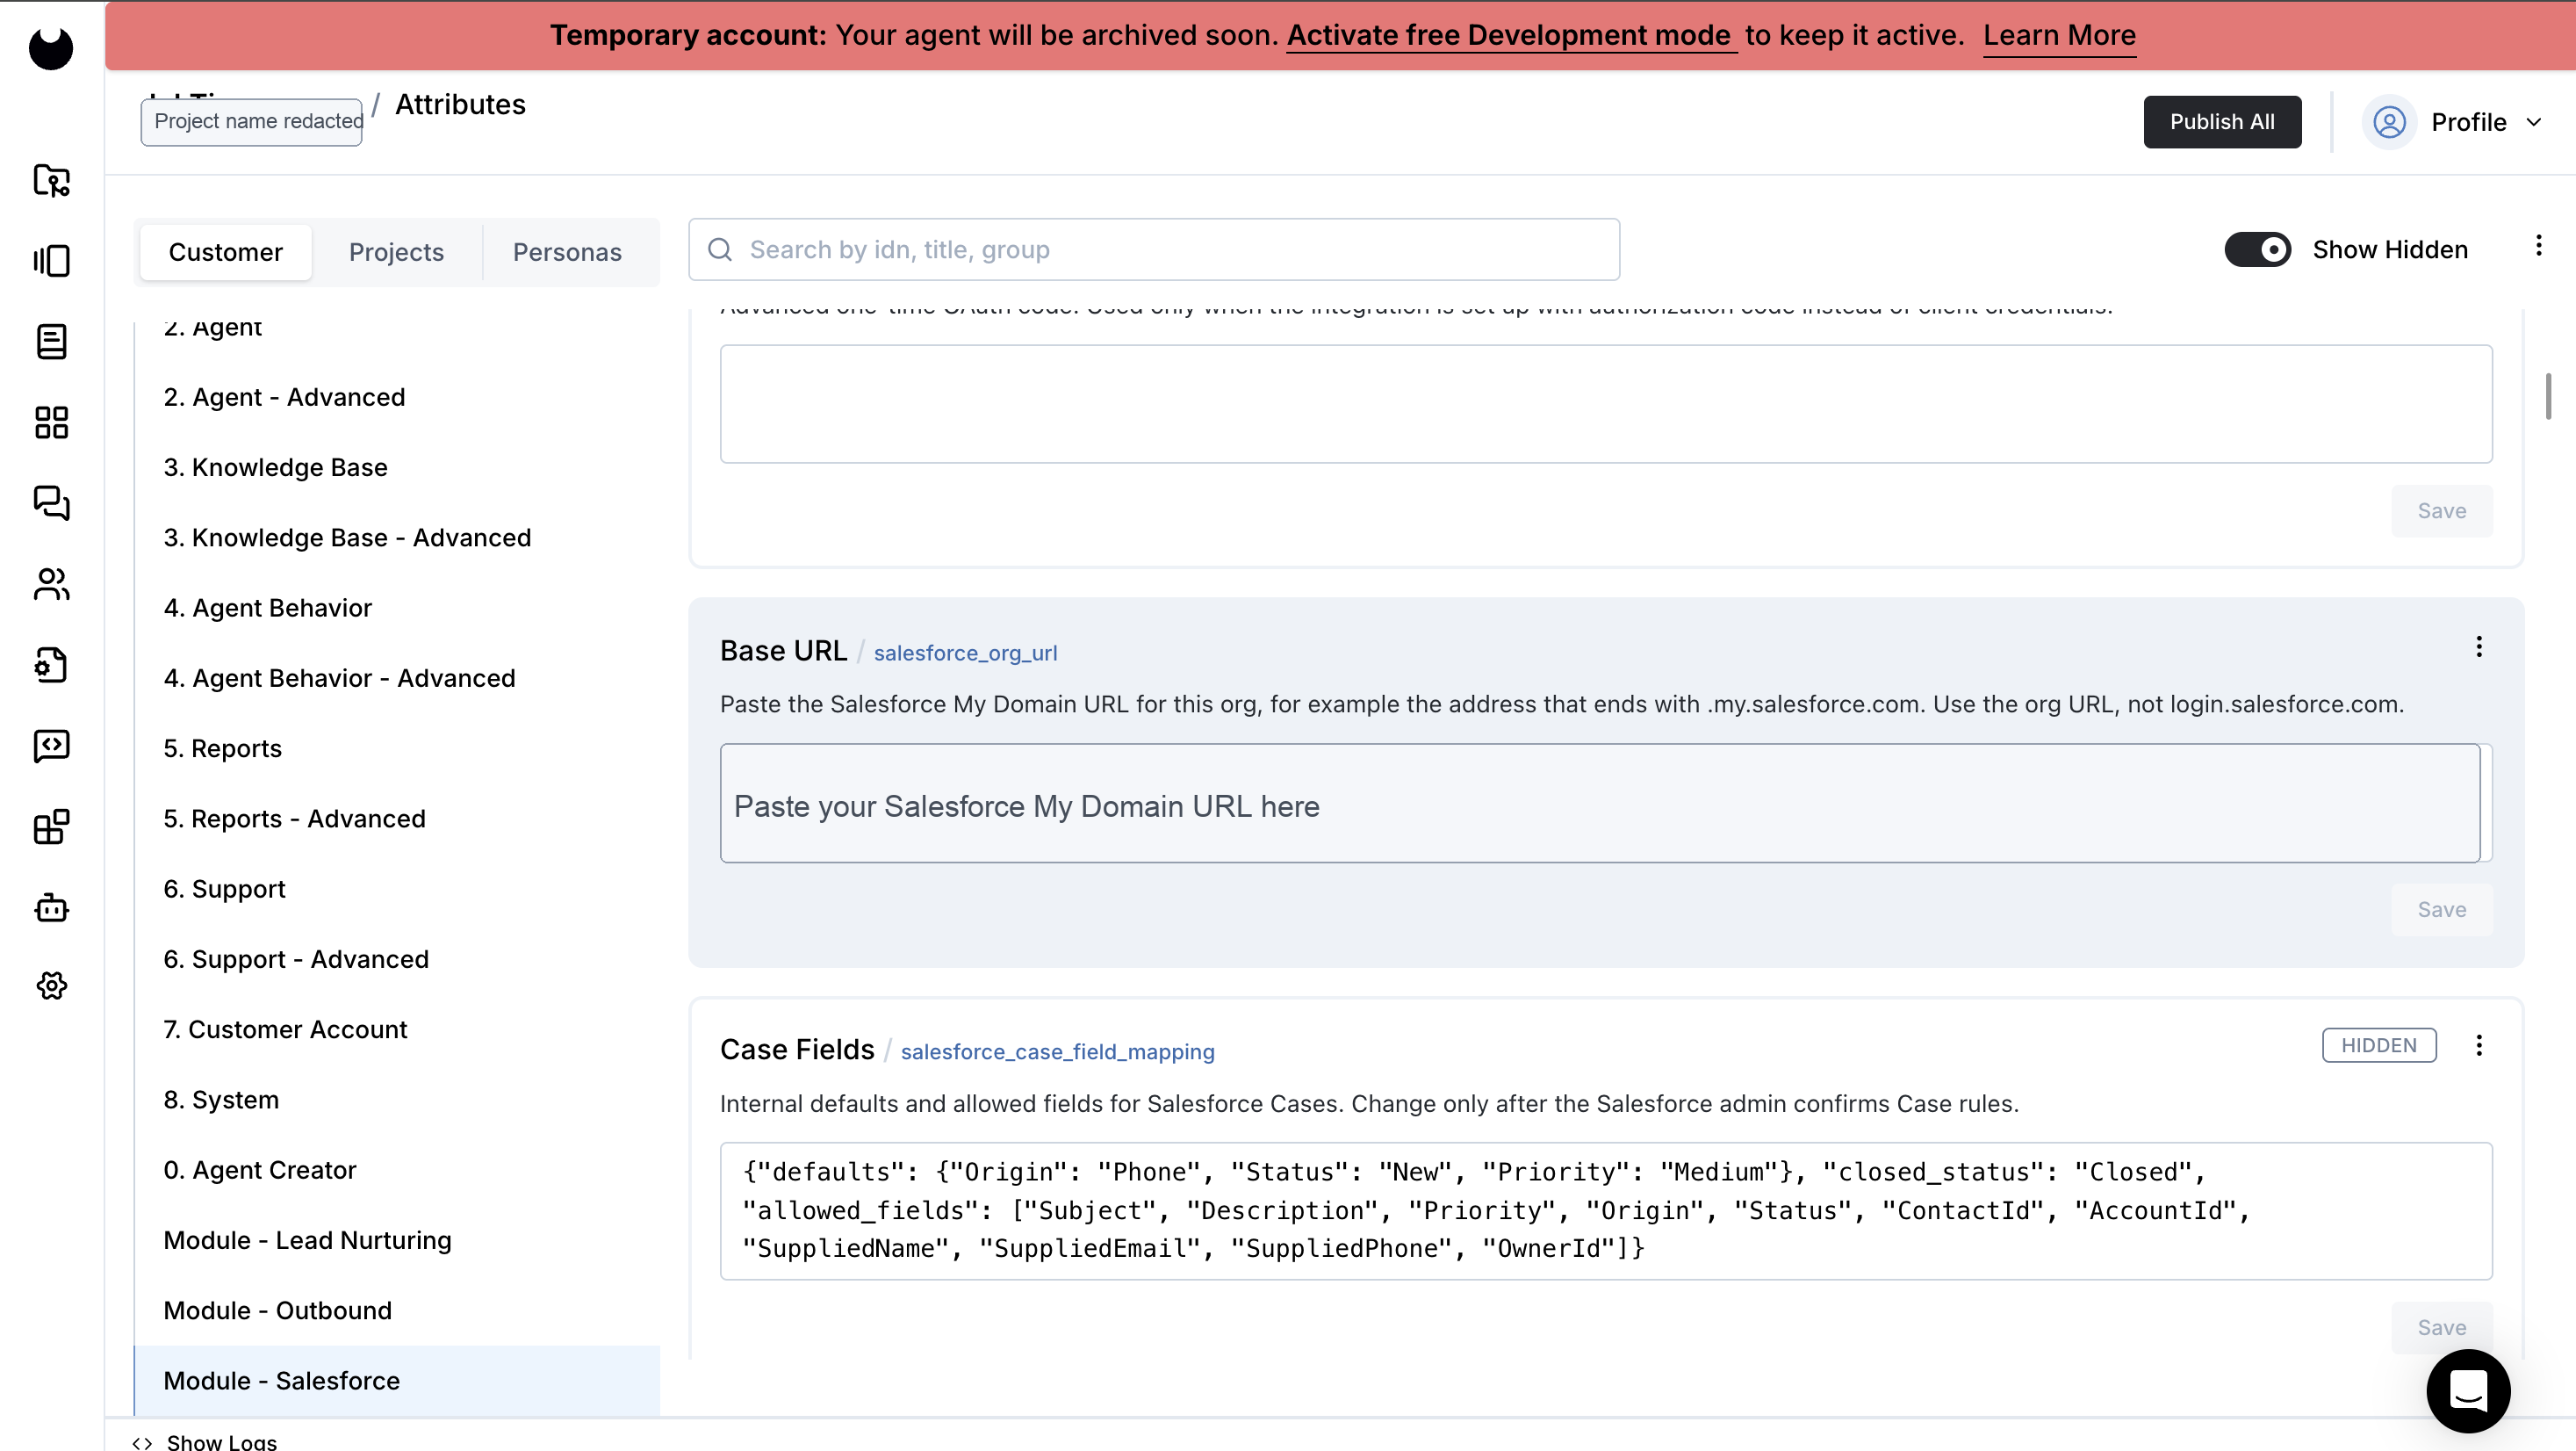The image size is (2576, 1451).
Task: Open the Base URL three-dot options menu
Action: (x=2479, y=646)
